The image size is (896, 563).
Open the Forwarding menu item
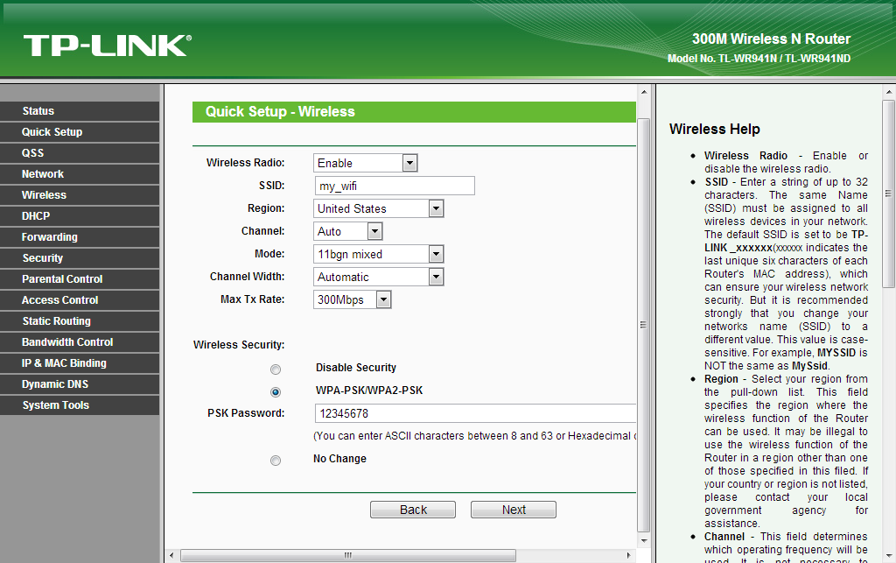[80, 237]
